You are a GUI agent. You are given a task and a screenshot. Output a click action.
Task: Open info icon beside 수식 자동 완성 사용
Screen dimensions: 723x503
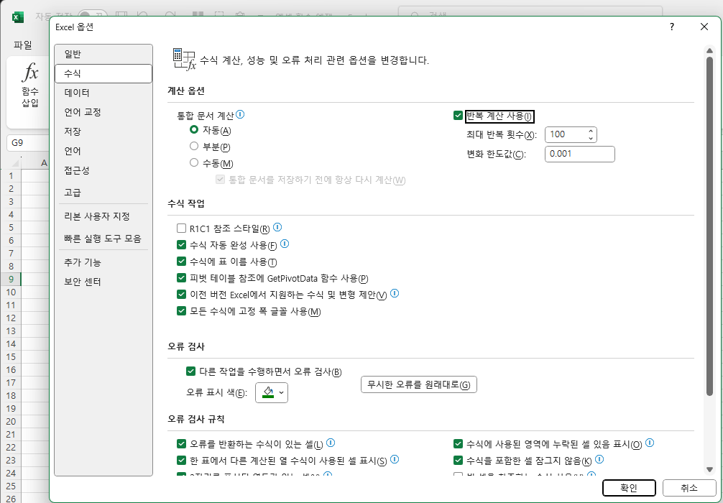(285, 244)
